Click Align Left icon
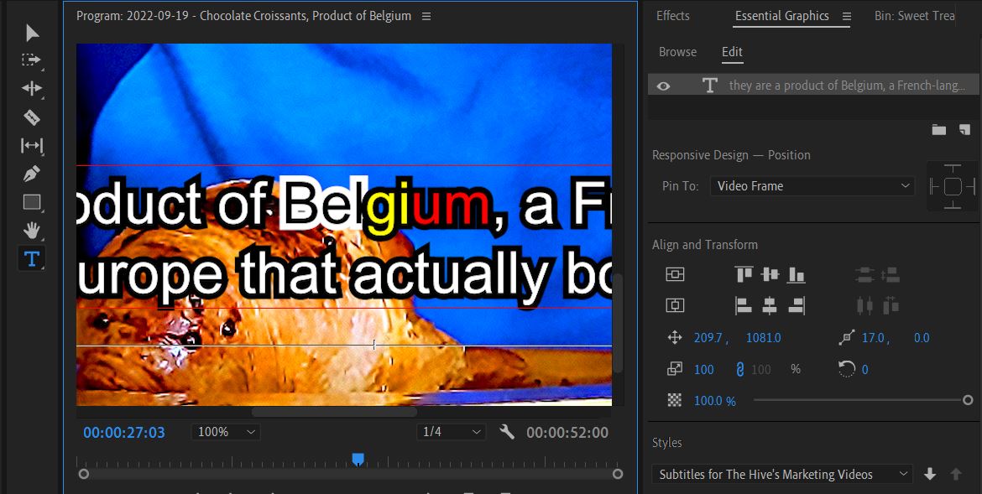The width and height of the screenshot is (982, 494). pyautogui.click(x=744, y=305)
